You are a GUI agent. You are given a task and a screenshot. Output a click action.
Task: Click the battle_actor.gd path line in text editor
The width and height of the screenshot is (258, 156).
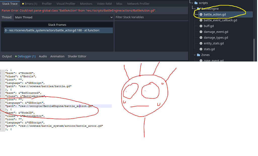click(x=54, y=126)
